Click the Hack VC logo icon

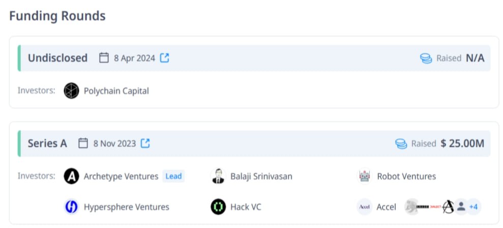point(218,207)
